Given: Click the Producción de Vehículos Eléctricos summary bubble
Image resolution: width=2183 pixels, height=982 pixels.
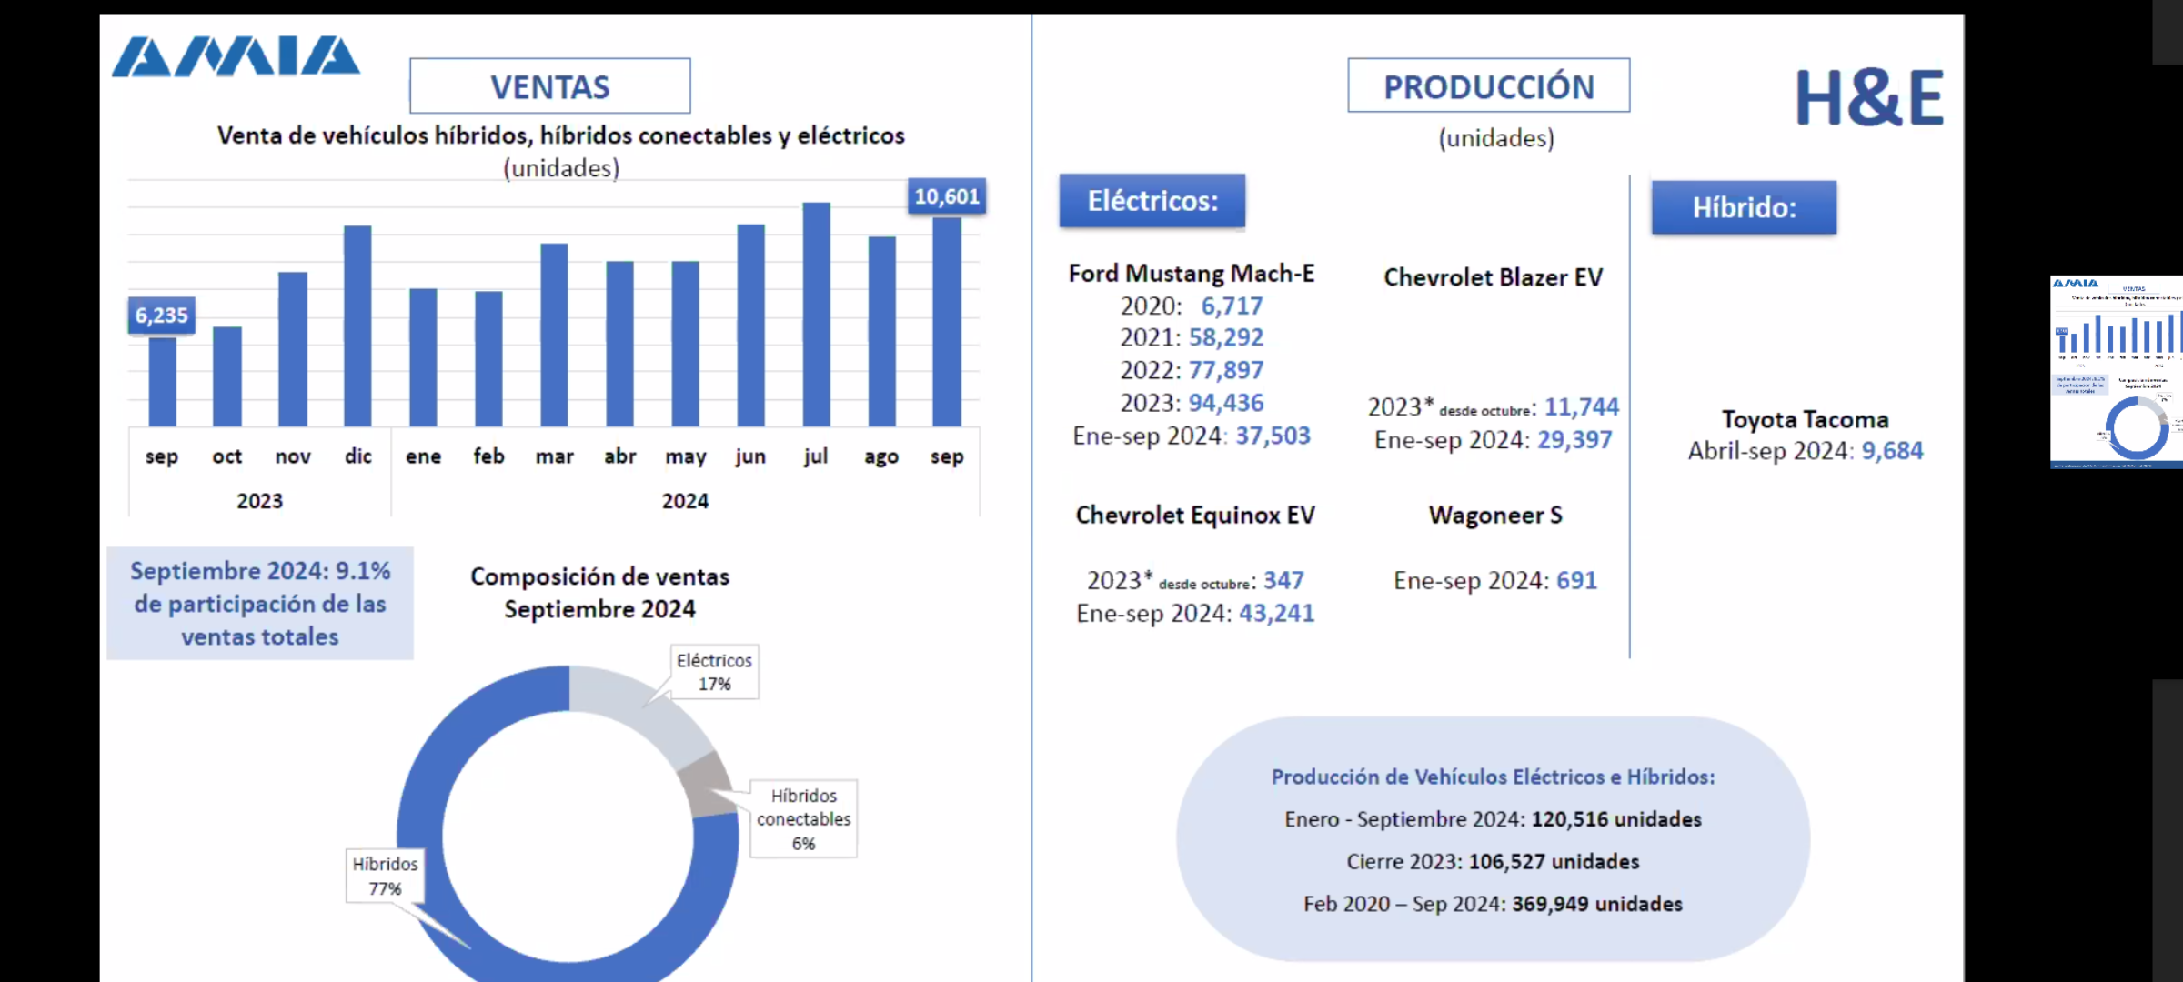Looking at the screenshot, I should coord(1492,838).
